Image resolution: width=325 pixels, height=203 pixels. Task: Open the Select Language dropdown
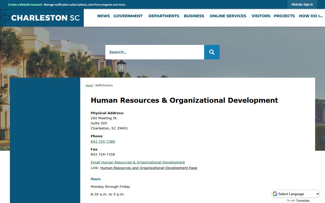296,194
